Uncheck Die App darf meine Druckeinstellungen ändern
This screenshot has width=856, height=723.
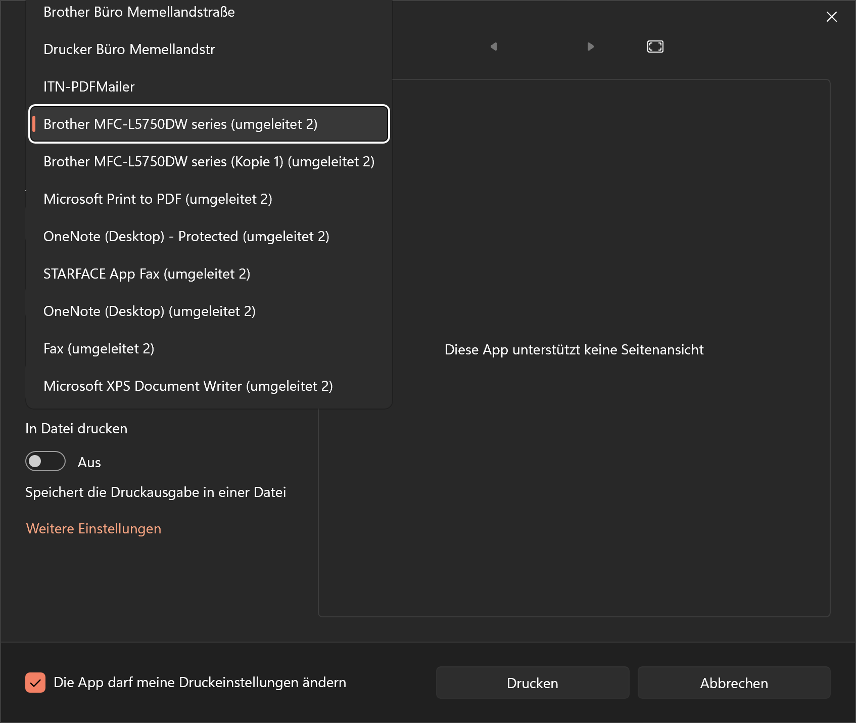click(35, 683)
